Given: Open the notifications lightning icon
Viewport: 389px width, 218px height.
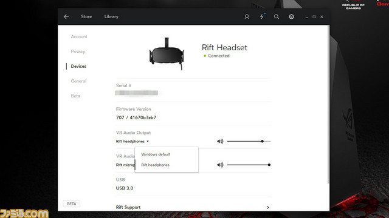Looking at the screenshot, I should point(262,16).
